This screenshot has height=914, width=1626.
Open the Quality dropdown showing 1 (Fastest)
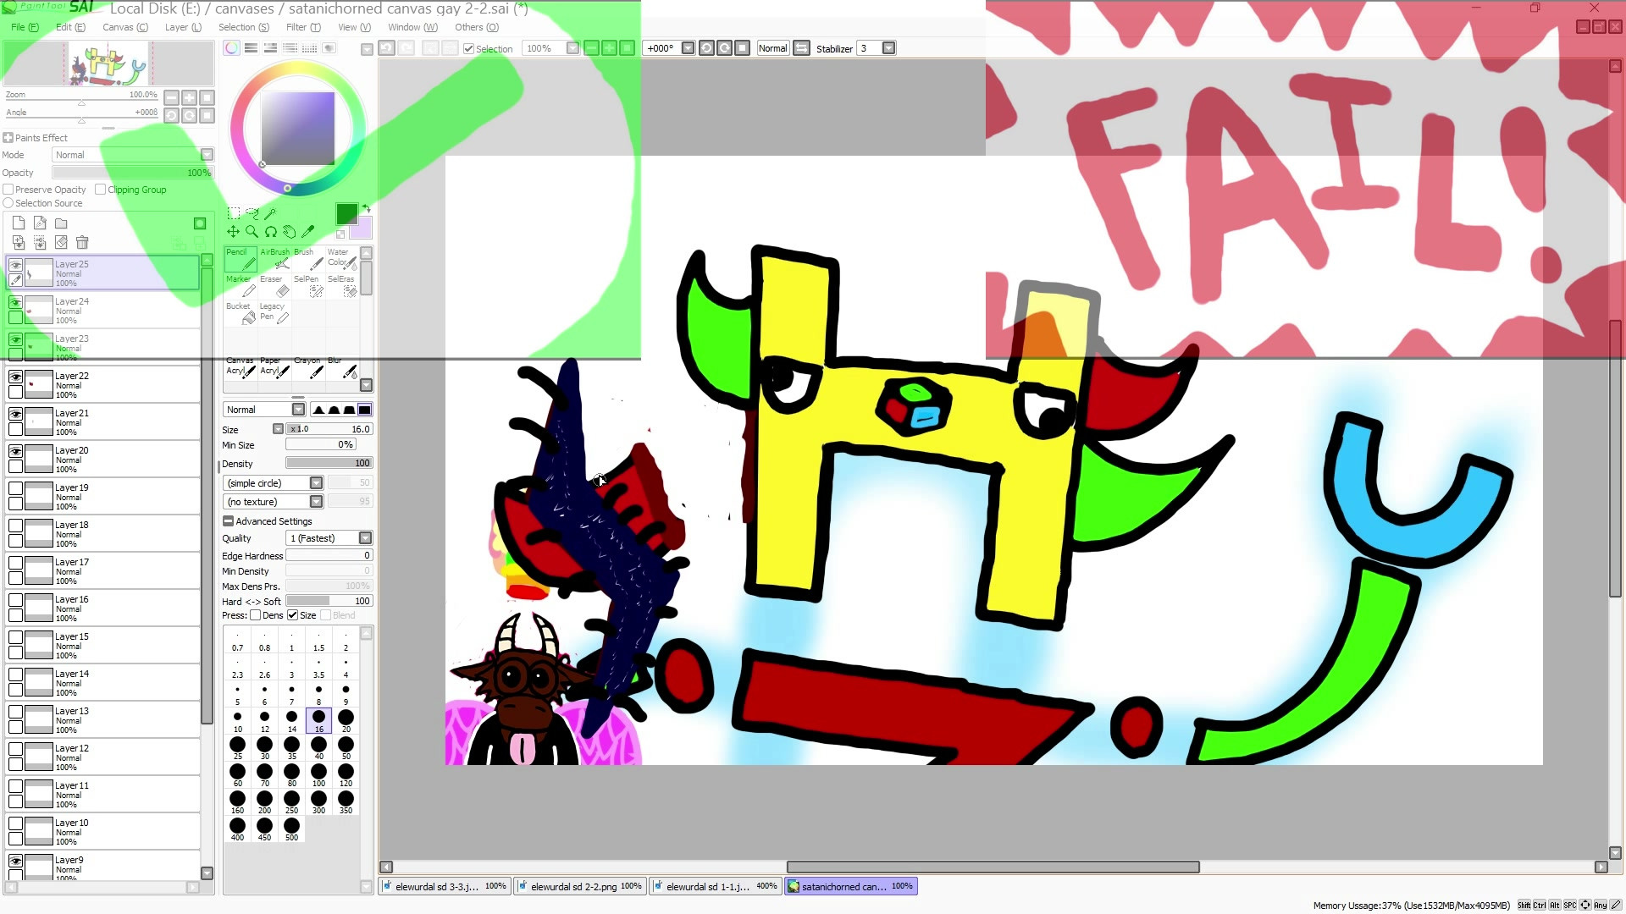365,538
